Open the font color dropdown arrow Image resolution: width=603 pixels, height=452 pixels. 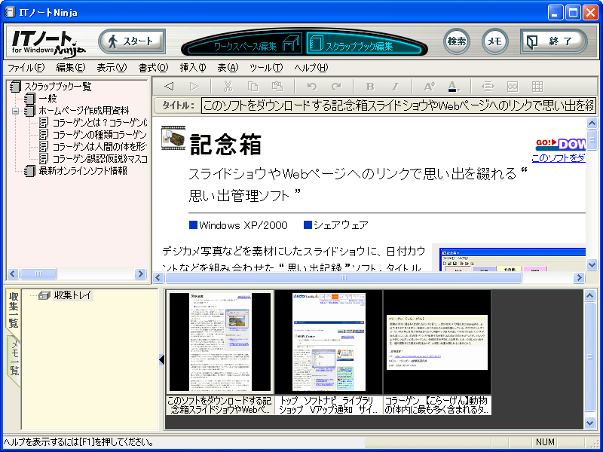point(459,89)
